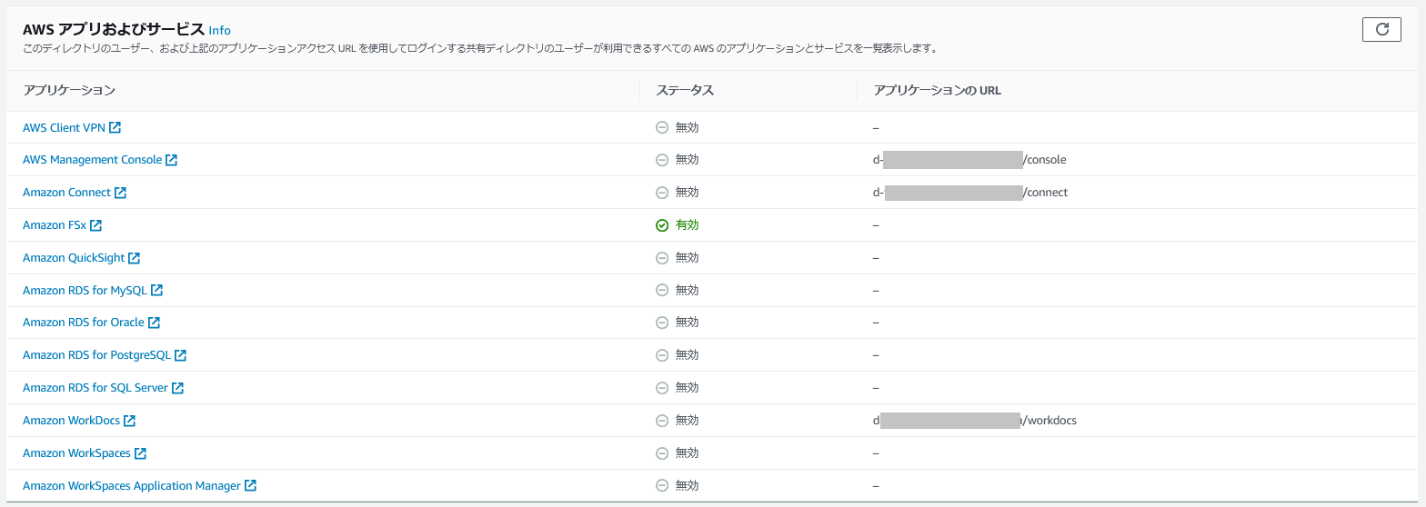Click the disabled status icon for RDS for PostgreSQL
Image resolution: width=1426 pixels, height=507 pixels.
coord(662,355)
